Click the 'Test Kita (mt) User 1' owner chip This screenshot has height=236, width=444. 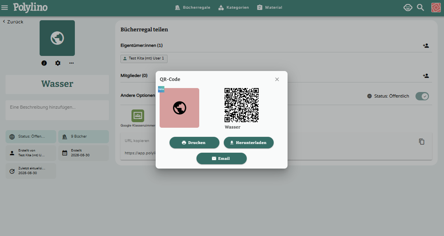point(144,58)
